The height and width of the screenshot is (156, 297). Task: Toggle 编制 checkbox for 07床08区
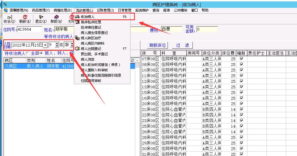tap(242, 59)
